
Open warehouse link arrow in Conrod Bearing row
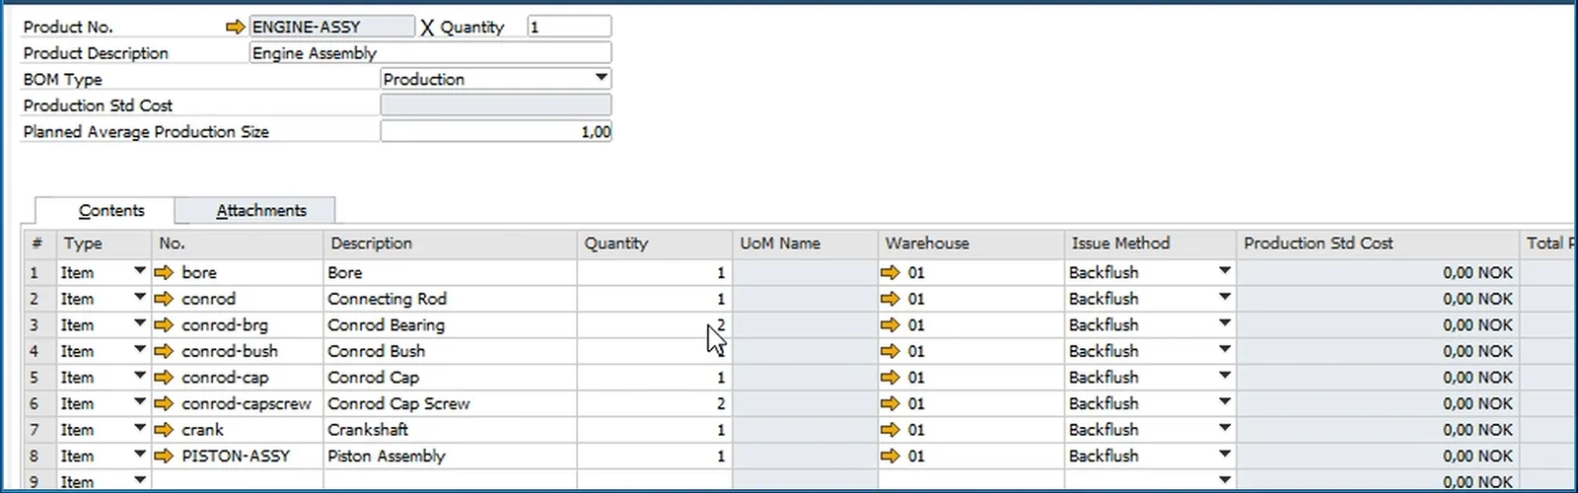pyautogui.click(x=891, y=324)
